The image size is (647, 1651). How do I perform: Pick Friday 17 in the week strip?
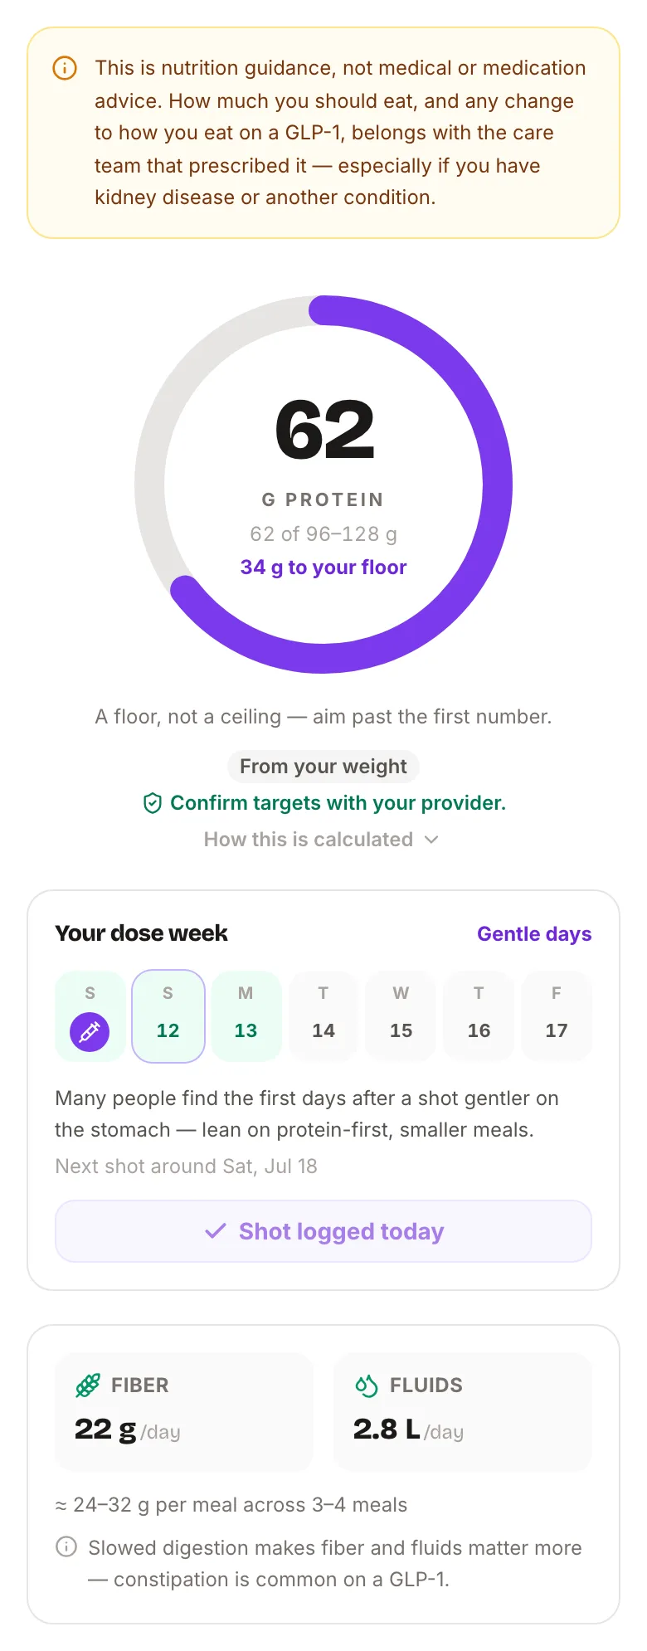pos(557,1015)
